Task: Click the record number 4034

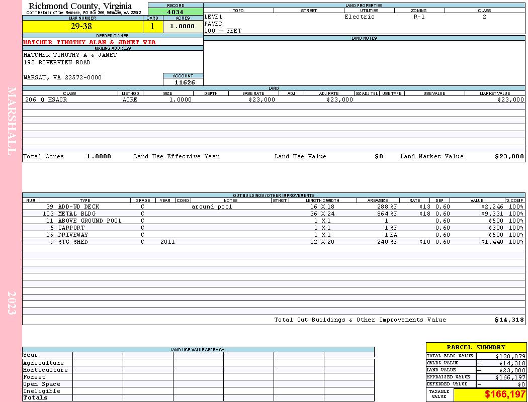Action: [x=175, y=12]
